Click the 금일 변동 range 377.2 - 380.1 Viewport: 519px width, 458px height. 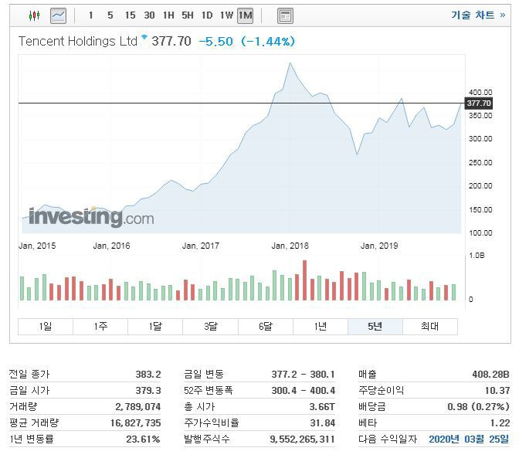[304, 375]
